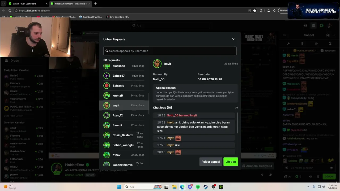Open the weather widget showing 31°C

(x=10, y=187)
